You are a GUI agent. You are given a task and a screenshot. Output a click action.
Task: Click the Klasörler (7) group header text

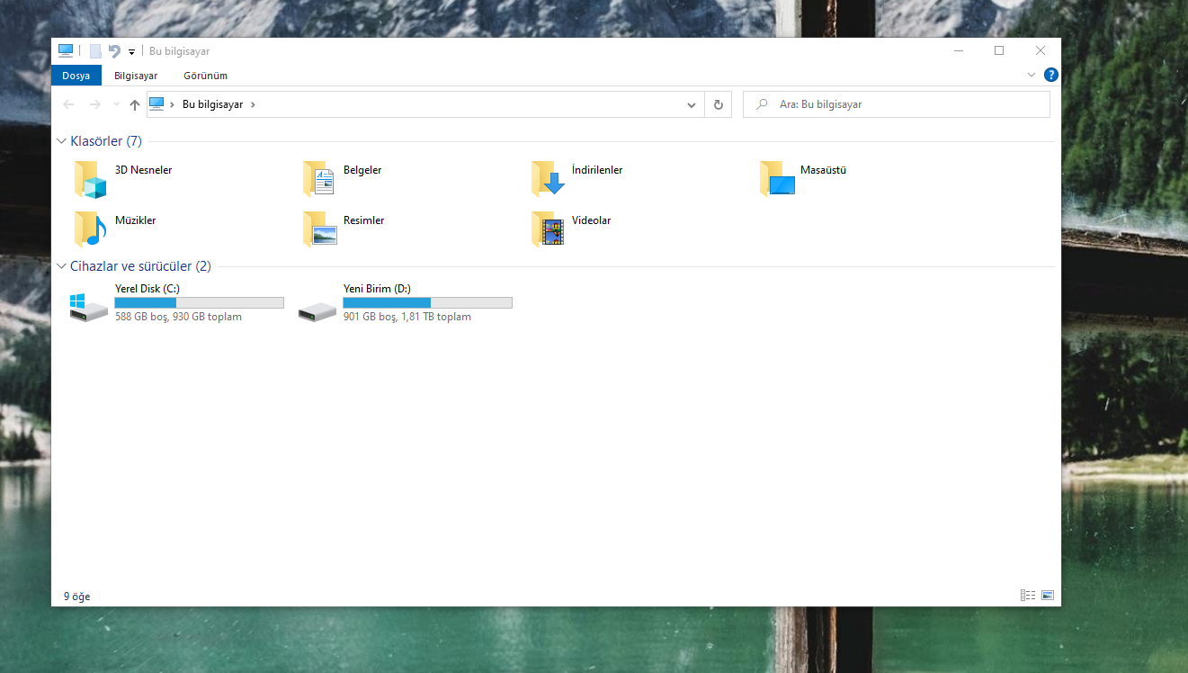(106, 141)
